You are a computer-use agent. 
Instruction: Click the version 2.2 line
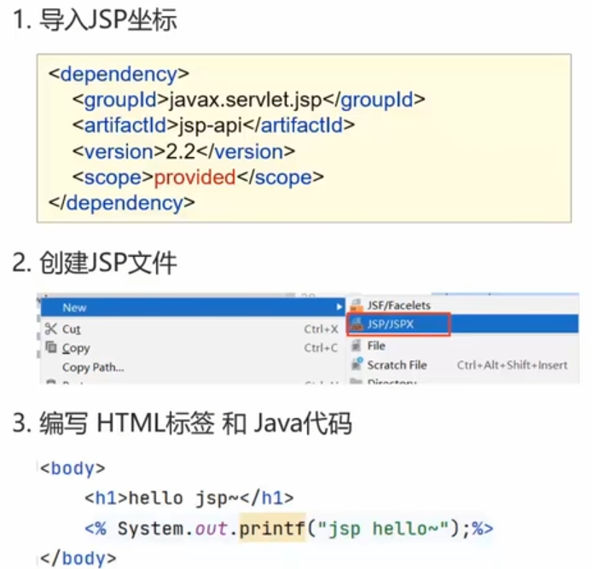point(183,151)
